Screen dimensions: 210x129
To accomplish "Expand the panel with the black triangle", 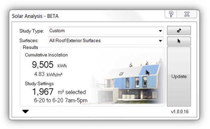I will (25, 111).
